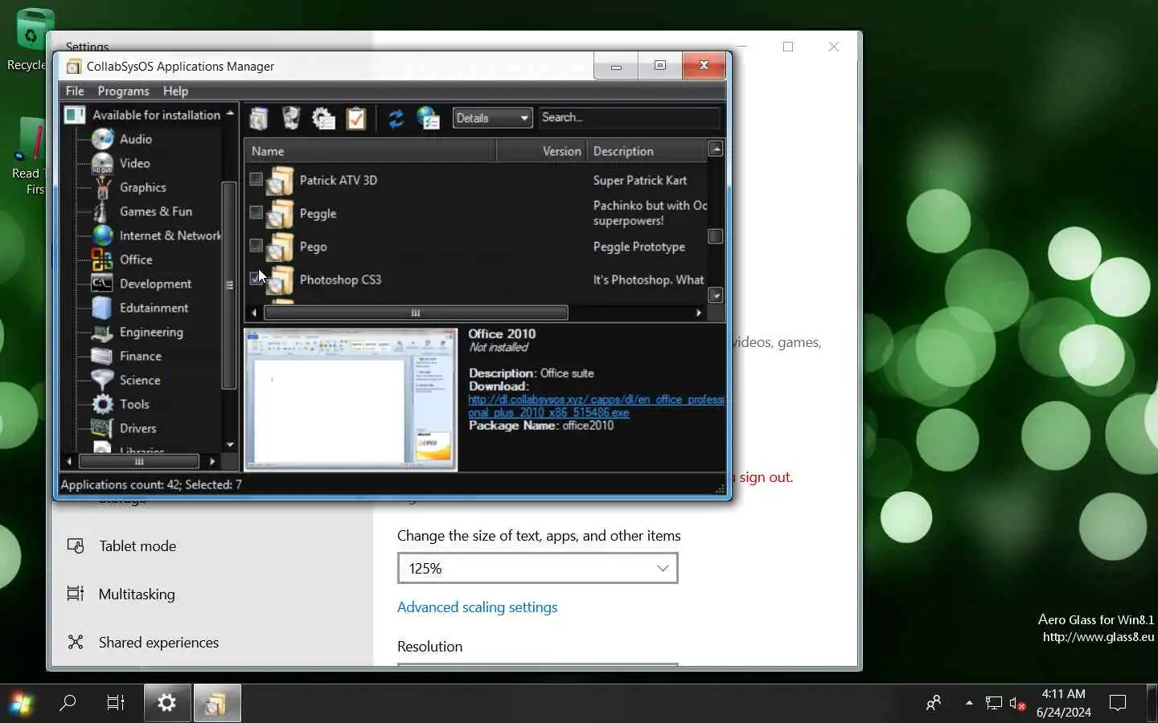Show hidden tray icons chevron
Viewport: 1158px width, 723px height.
[x=969, y=703]
